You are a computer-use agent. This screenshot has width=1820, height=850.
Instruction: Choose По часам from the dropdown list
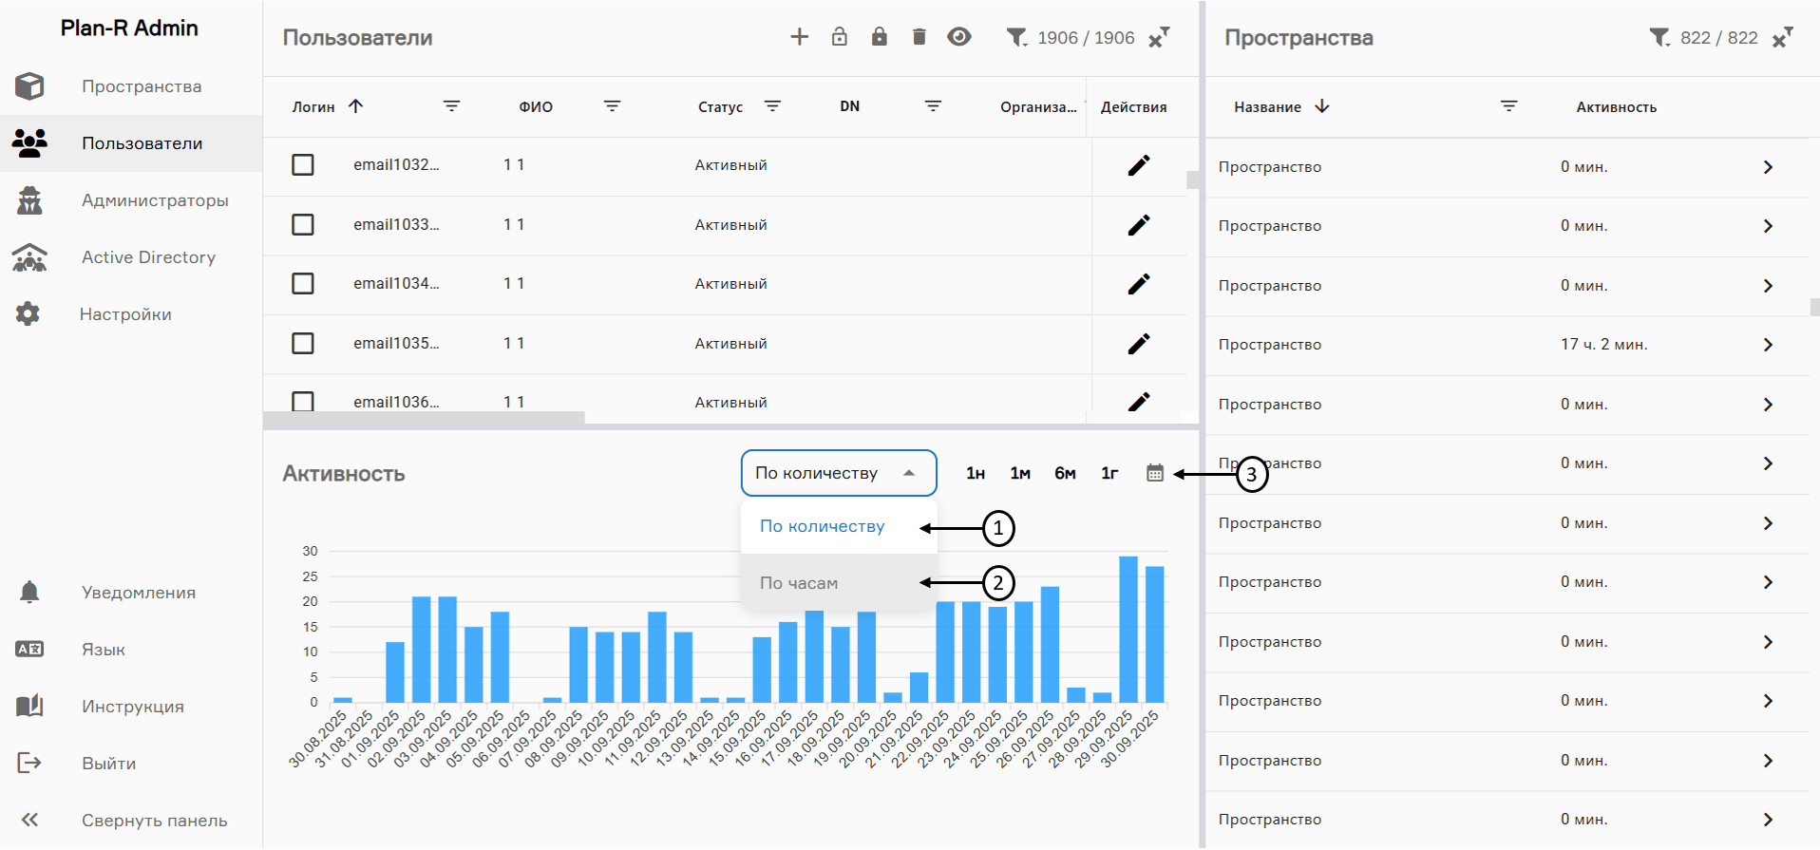click(799, 583)
